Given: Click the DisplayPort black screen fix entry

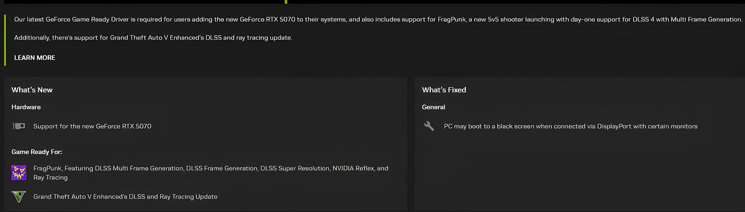Looking at the screenshot, I should tap(570, 126).
